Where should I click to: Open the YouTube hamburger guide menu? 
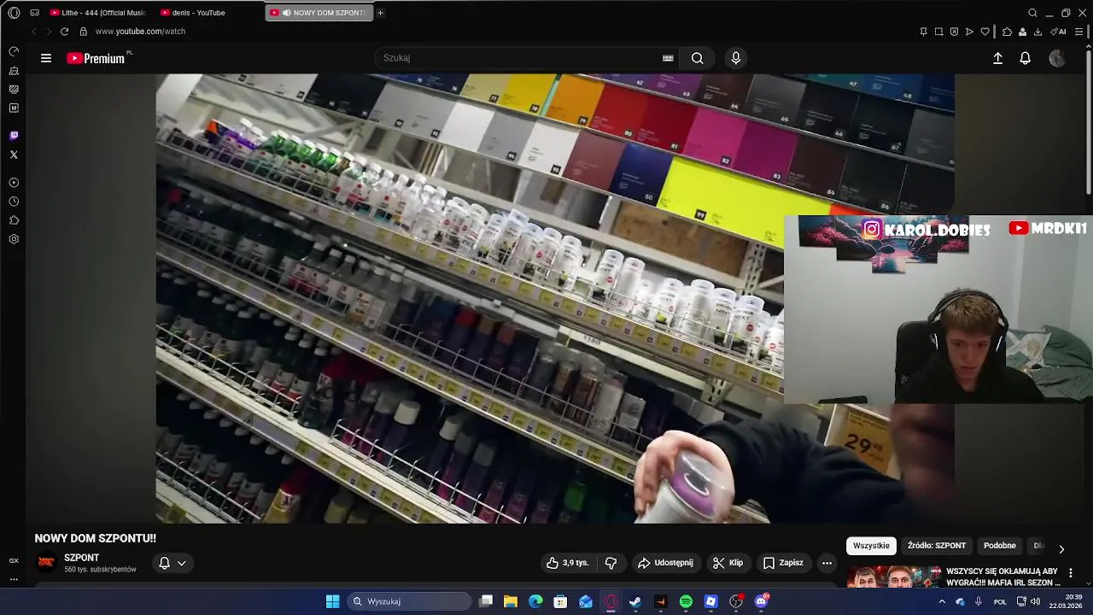click(46, 58)
